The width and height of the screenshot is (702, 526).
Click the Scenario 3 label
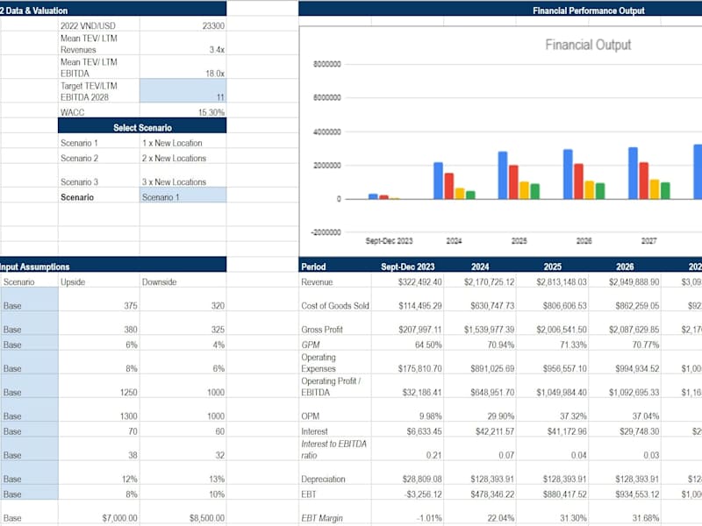point(79,182)
